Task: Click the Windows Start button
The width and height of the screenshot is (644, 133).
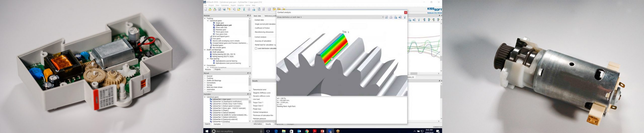Action: pyautogui.click(x=207, y=131)
